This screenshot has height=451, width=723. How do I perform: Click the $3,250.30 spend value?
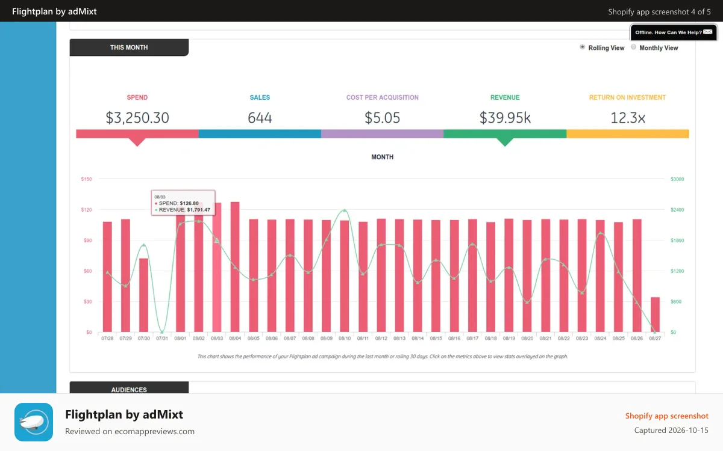coord(137,118)
